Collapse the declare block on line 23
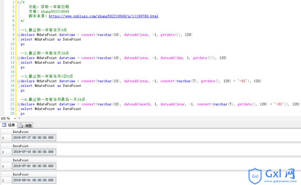Image resolution: width=301 pixels, height=185 pixels. click(x=18, y=104)
